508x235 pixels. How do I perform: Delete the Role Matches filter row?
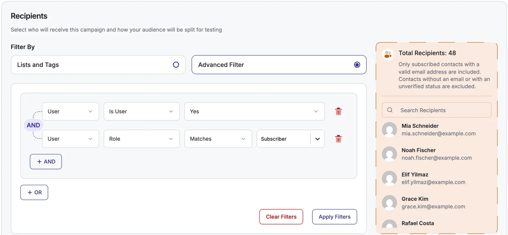(x=338, y=139)
